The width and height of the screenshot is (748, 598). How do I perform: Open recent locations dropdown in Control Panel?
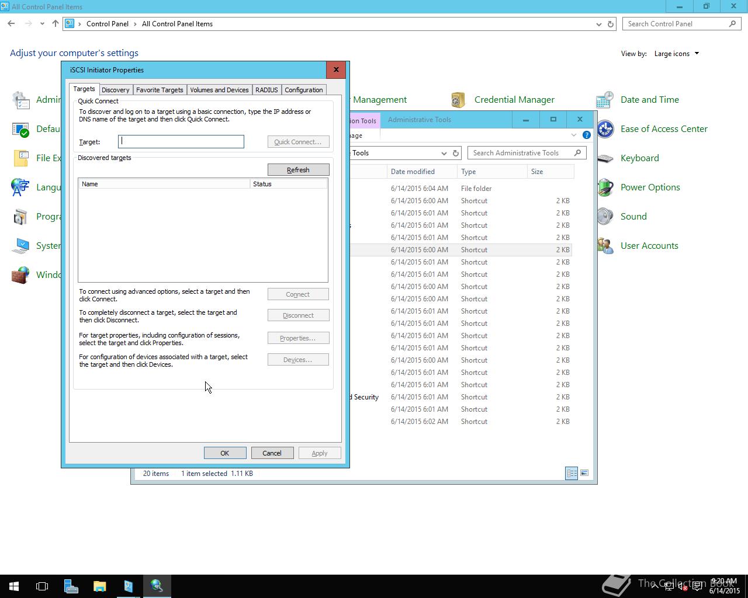pyautogui.click(x=42, y=24)
